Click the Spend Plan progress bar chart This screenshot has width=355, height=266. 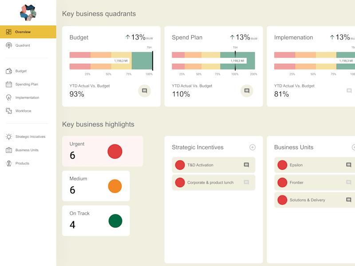coord(213,61)
